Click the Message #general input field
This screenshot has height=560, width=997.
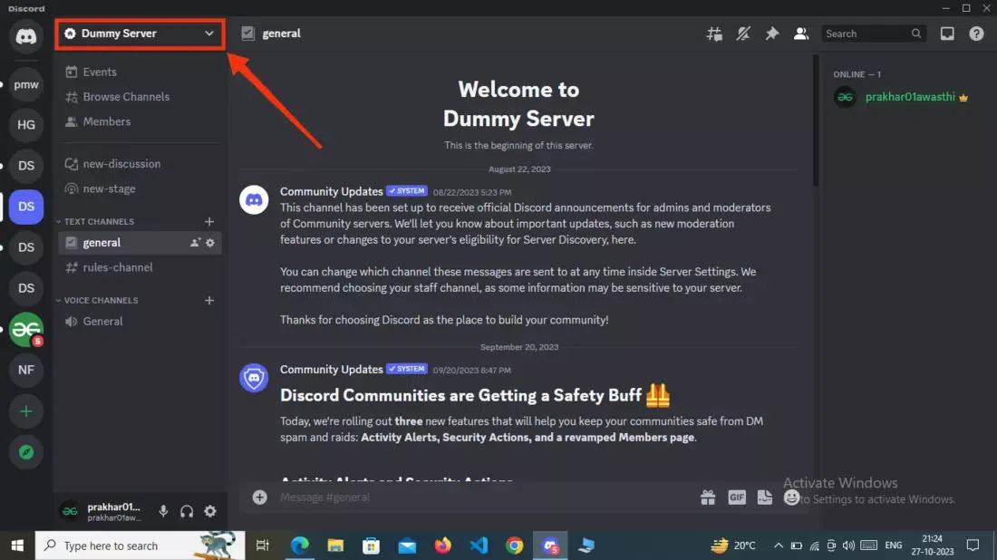[485, 497]
